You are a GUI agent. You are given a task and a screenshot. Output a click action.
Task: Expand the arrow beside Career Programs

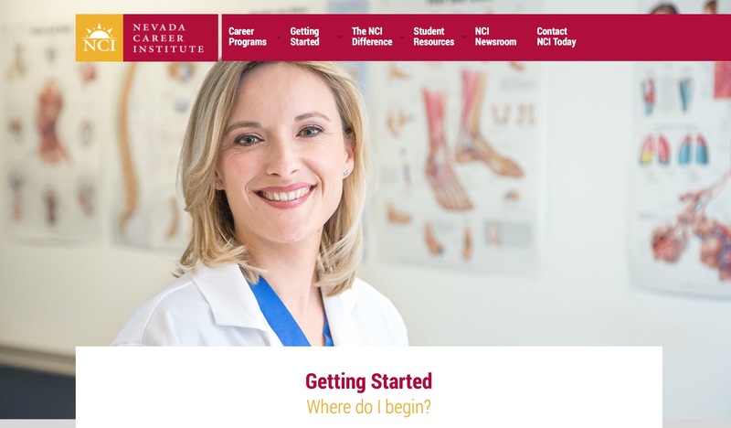pyautogui.click(x=279, y=37)
